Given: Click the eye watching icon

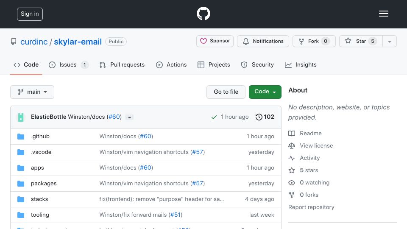Looking at the screenshot, I should 292,182.
